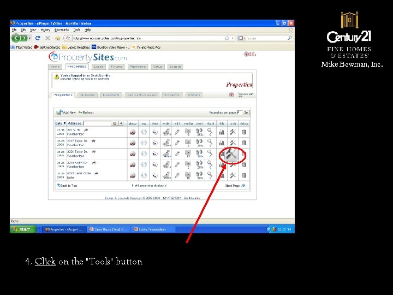Click the trash icon in the S. Hill row
The height and width of the screenshot is (295, 393).
click(244, 132)
